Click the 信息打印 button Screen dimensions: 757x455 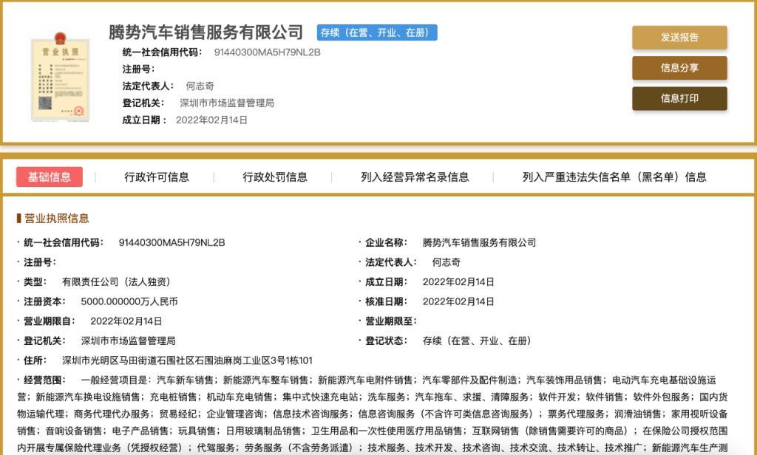coord(679,98)
